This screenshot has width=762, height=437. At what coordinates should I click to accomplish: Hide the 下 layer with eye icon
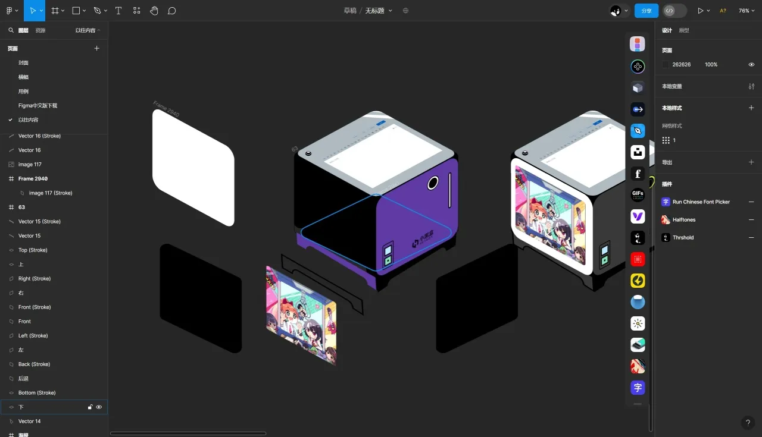99,407
